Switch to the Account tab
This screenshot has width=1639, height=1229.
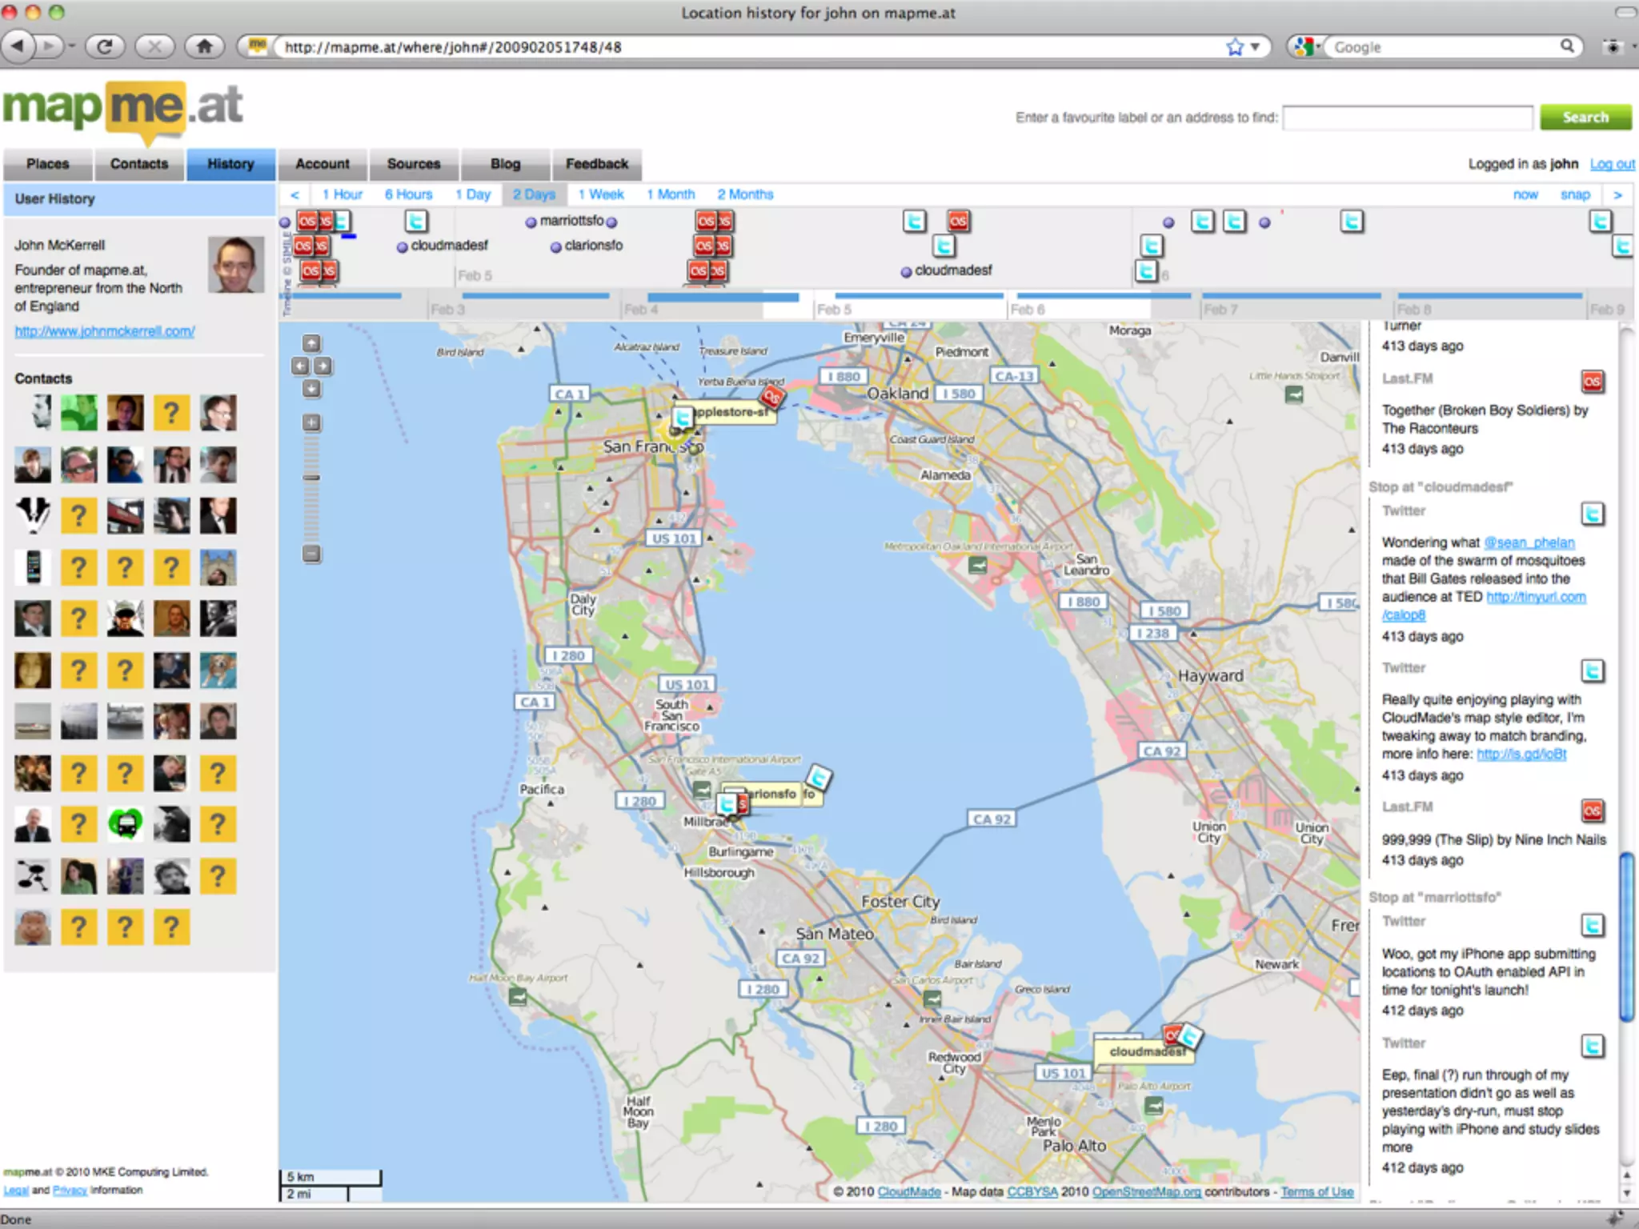[x=323, y=164]
